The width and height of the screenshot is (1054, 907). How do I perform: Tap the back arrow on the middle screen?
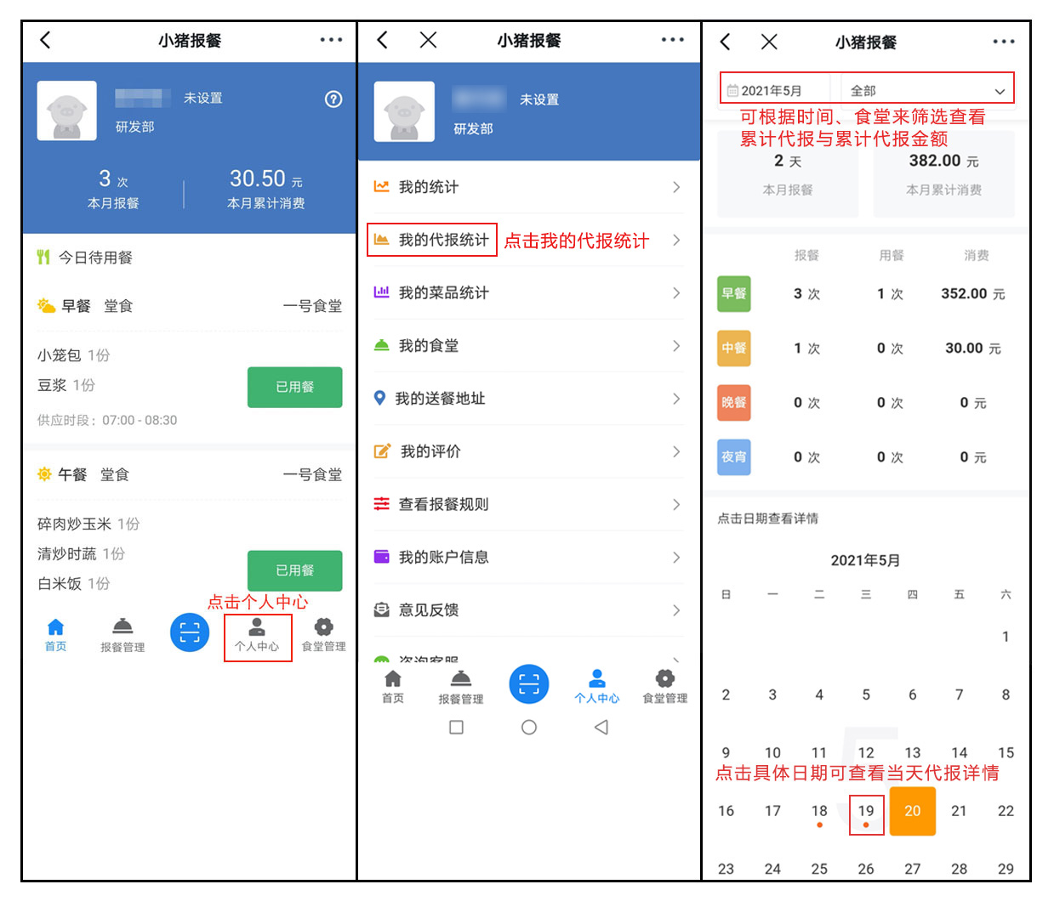coord(383,40)
